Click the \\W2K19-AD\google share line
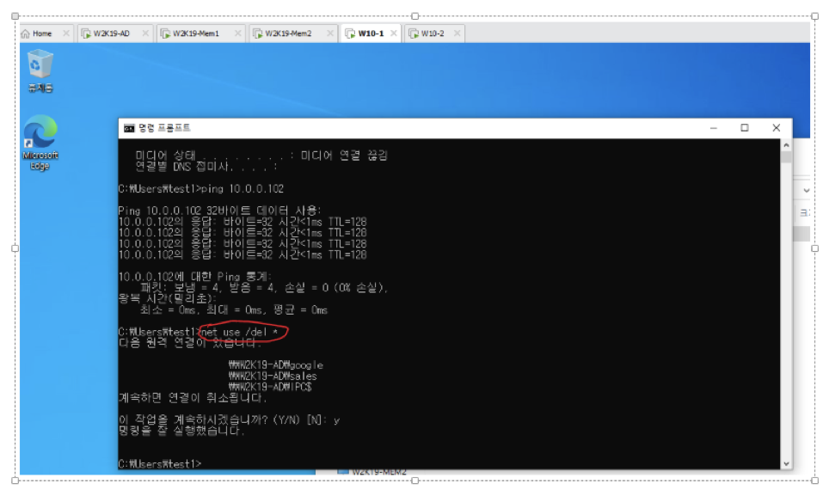The image size is (829, 502). pyautogui.click(x=275, y=365)
